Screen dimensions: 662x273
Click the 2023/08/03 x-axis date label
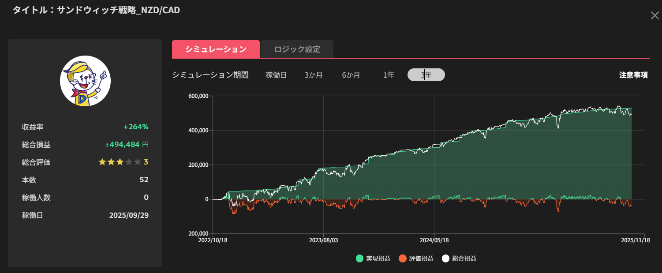[323, 240]
